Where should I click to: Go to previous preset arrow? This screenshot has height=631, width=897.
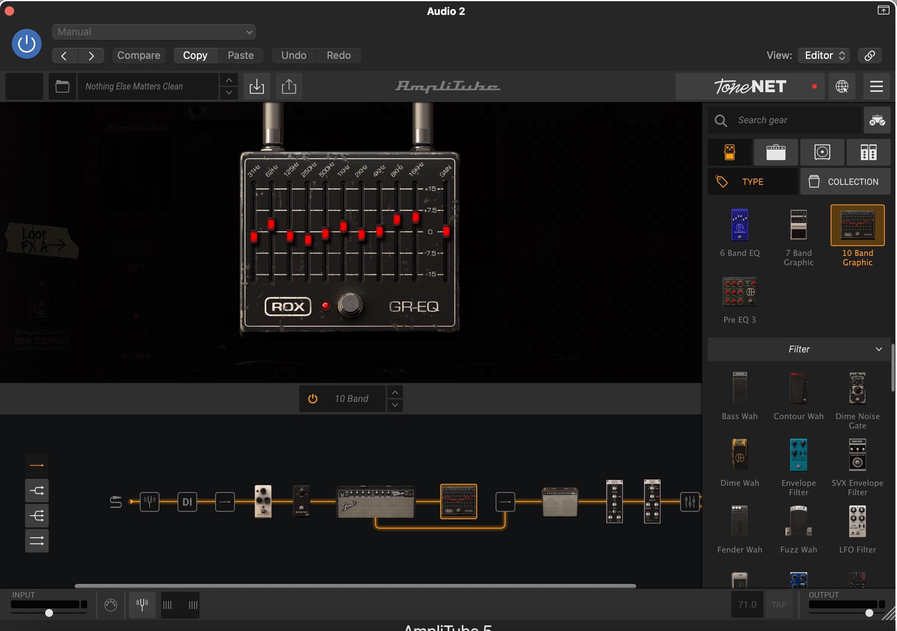click(x=64, y=56)
